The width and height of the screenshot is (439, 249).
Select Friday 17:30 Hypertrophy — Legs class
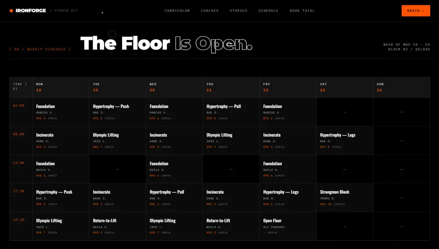coord(288,198)
